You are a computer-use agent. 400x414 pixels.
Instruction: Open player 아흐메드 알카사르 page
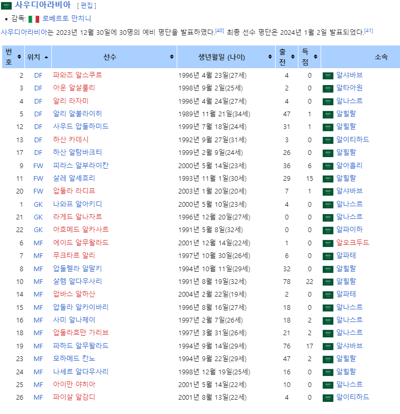(81, 229)
